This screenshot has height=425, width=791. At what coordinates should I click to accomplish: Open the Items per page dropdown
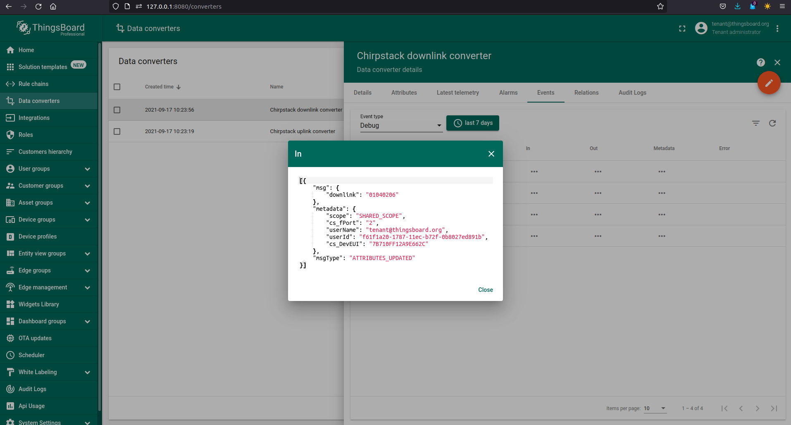coord(655,408)
